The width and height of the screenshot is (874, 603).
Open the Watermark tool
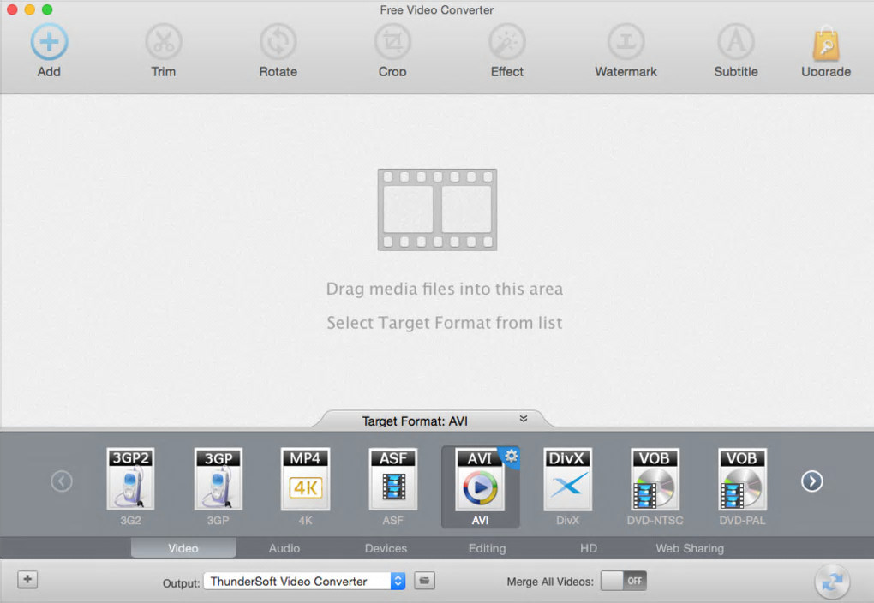point(626,42)
